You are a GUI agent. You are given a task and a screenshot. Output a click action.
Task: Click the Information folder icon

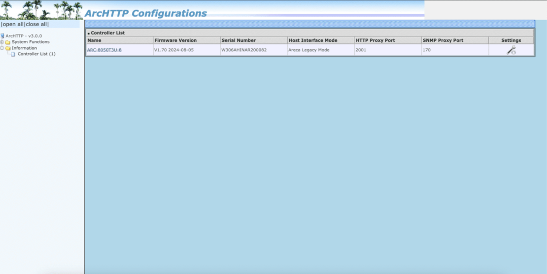(x=8, y=48)
